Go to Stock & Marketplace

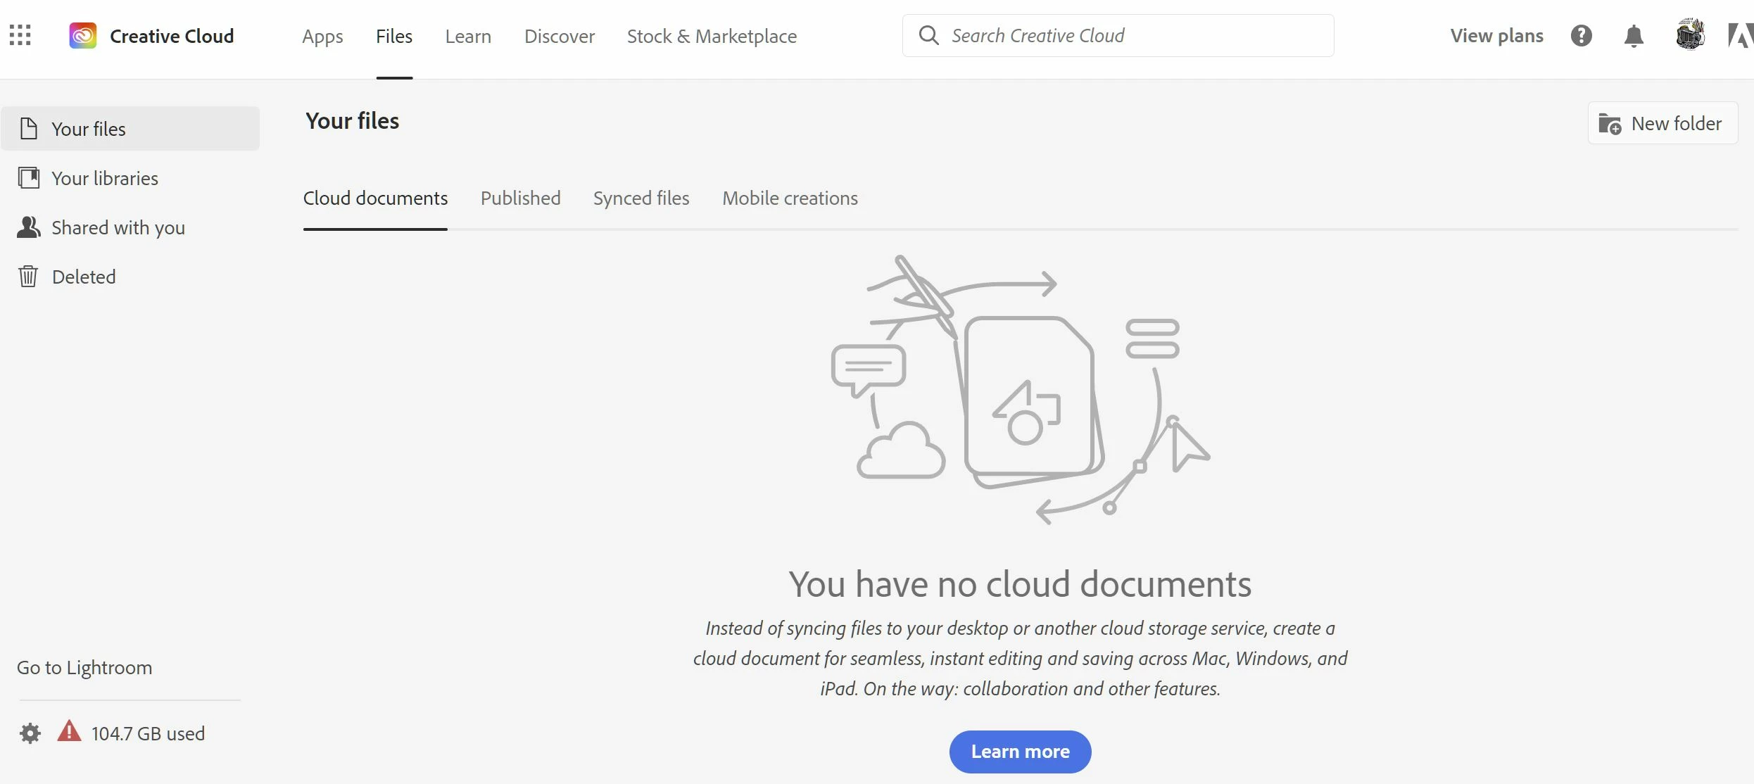click(712, 36)
